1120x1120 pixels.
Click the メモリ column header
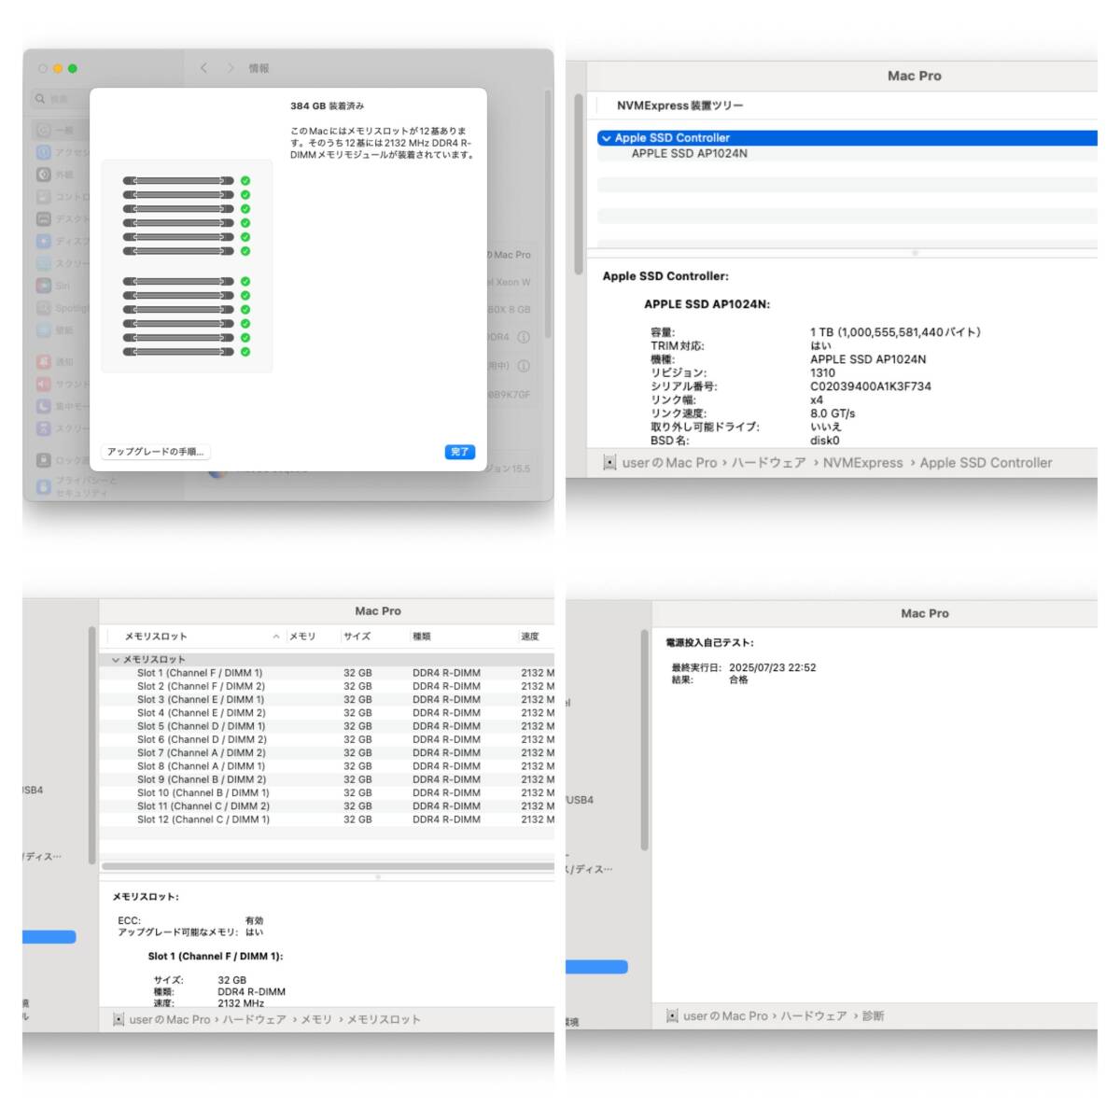click(302, 637)
